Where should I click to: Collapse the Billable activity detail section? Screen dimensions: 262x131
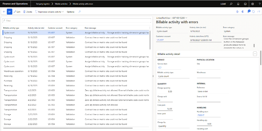click(255, 54)
